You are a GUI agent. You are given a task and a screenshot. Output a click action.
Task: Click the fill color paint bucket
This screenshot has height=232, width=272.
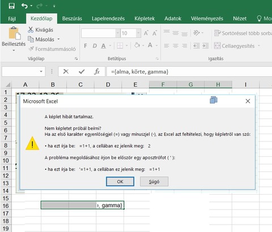[x=137, y=45]
